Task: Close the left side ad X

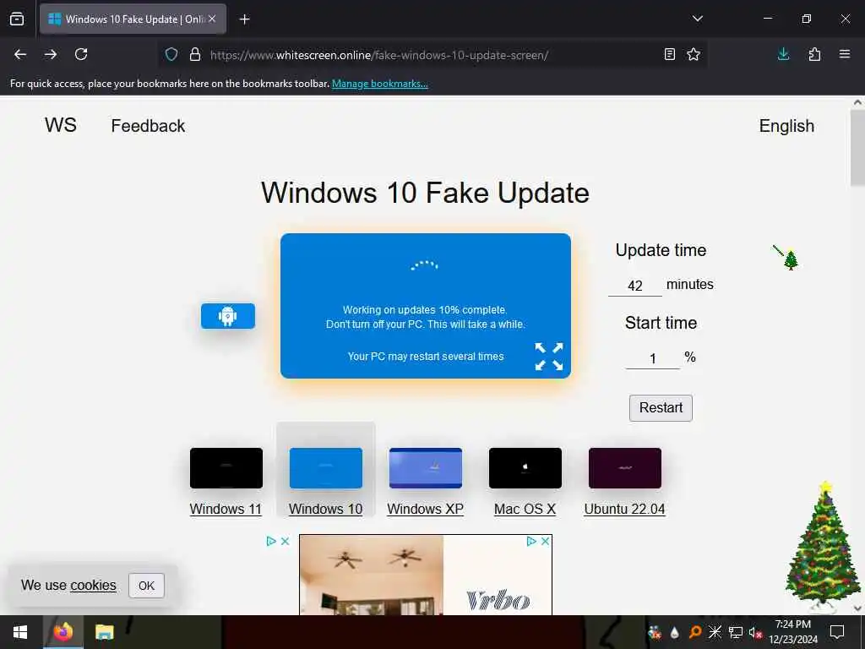Action: (286, 542)
